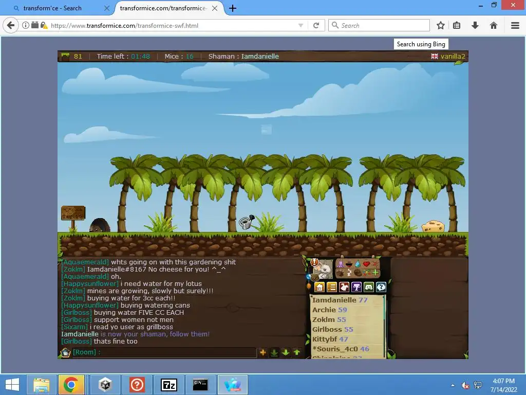Click the player list scrollbar
Viewport: 526px width, 395px height.
(384, 327)
